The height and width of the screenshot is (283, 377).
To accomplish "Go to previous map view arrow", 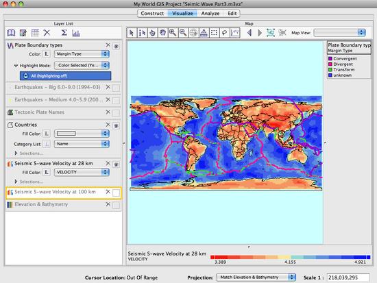I will click(250, 33).
